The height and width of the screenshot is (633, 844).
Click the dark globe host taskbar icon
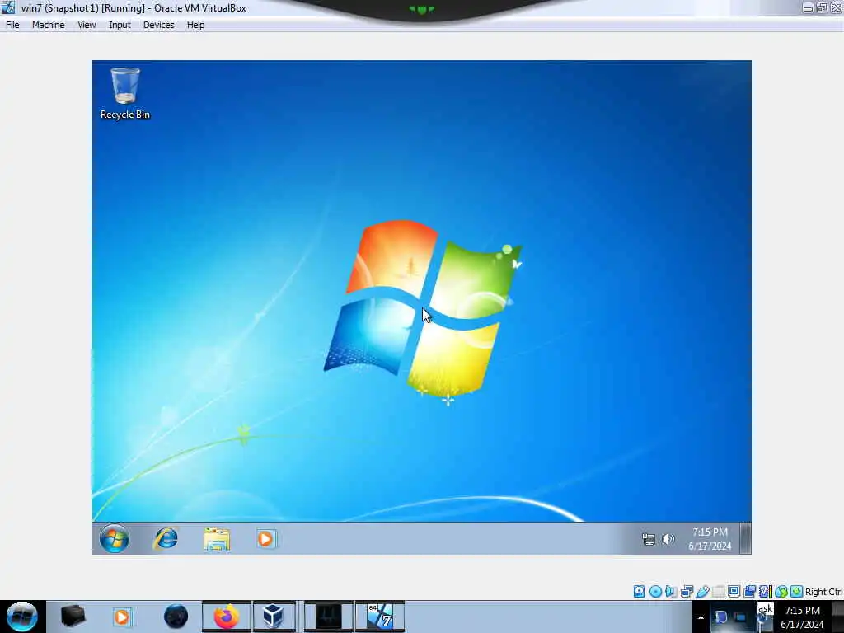tap(176, 617)
